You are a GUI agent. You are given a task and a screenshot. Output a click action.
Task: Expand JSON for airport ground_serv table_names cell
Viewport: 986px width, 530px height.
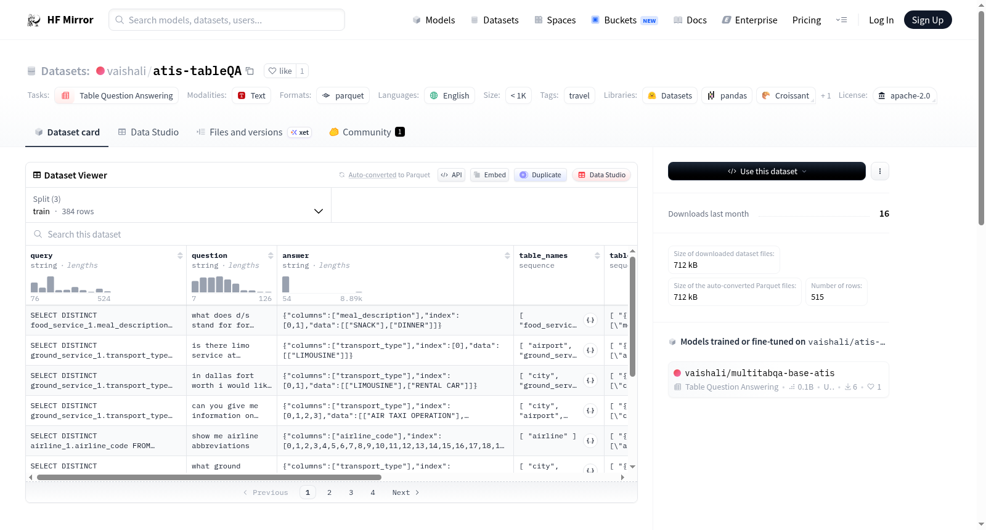coord(590,350)
